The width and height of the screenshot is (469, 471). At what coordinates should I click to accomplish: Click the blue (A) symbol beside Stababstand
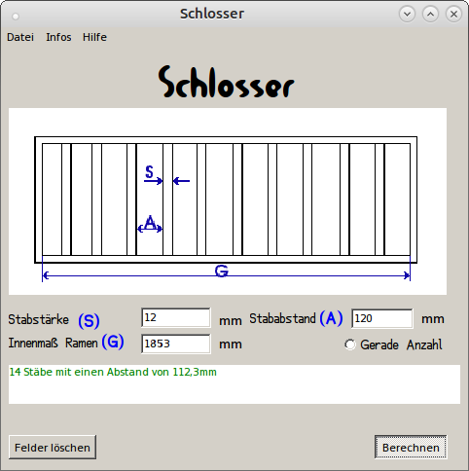click(x=331, y=318)
